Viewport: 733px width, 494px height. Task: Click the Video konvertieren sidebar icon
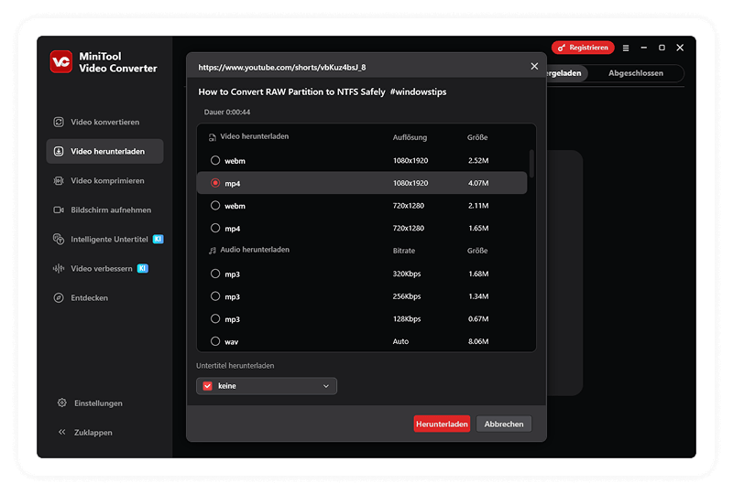coord(59,122)
